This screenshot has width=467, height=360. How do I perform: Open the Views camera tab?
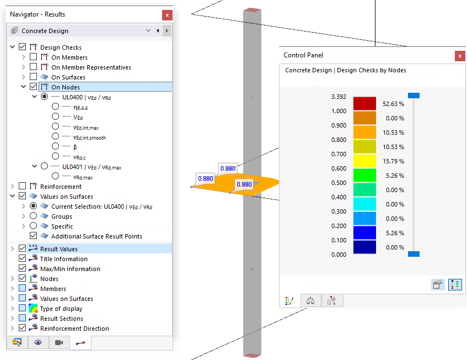(x=59, y=342)
